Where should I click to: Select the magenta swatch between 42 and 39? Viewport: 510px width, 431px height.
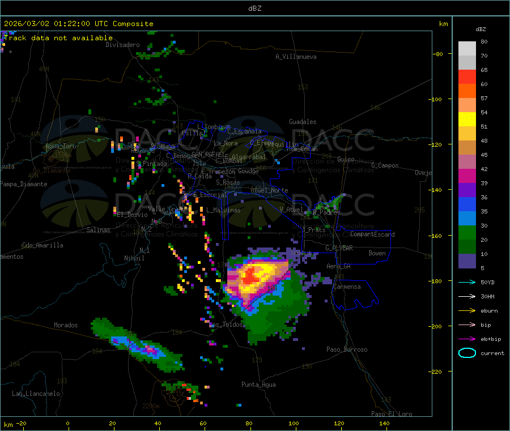(467, 176)
